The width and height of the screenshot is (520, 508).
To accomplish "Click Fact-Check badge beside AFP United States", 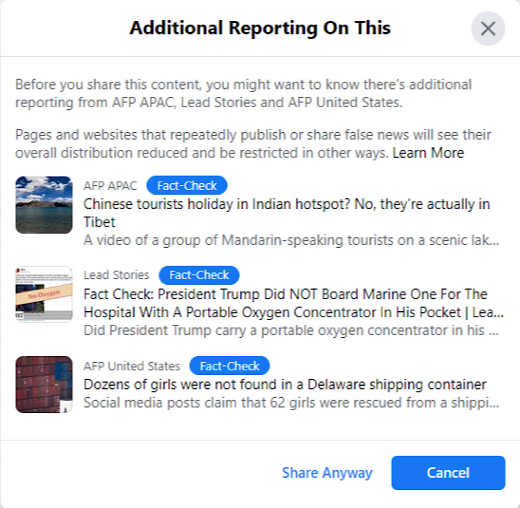I will pyautogui.click(x=229, y=366).
